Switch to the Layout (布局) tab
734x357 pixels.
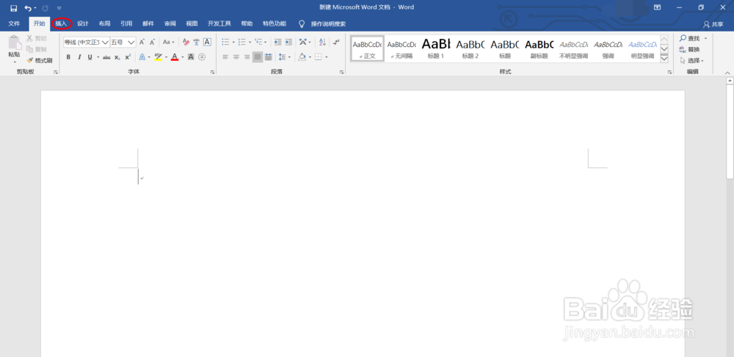[x=104, y=23]
